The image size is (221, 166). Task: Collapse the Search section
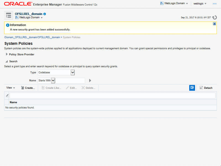click(x=7, y=61)
